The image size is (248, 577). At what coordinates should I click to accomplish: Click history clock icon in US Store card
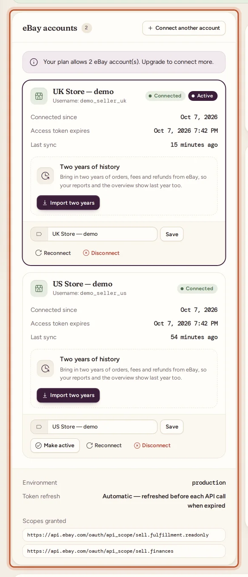pos(45,368)
